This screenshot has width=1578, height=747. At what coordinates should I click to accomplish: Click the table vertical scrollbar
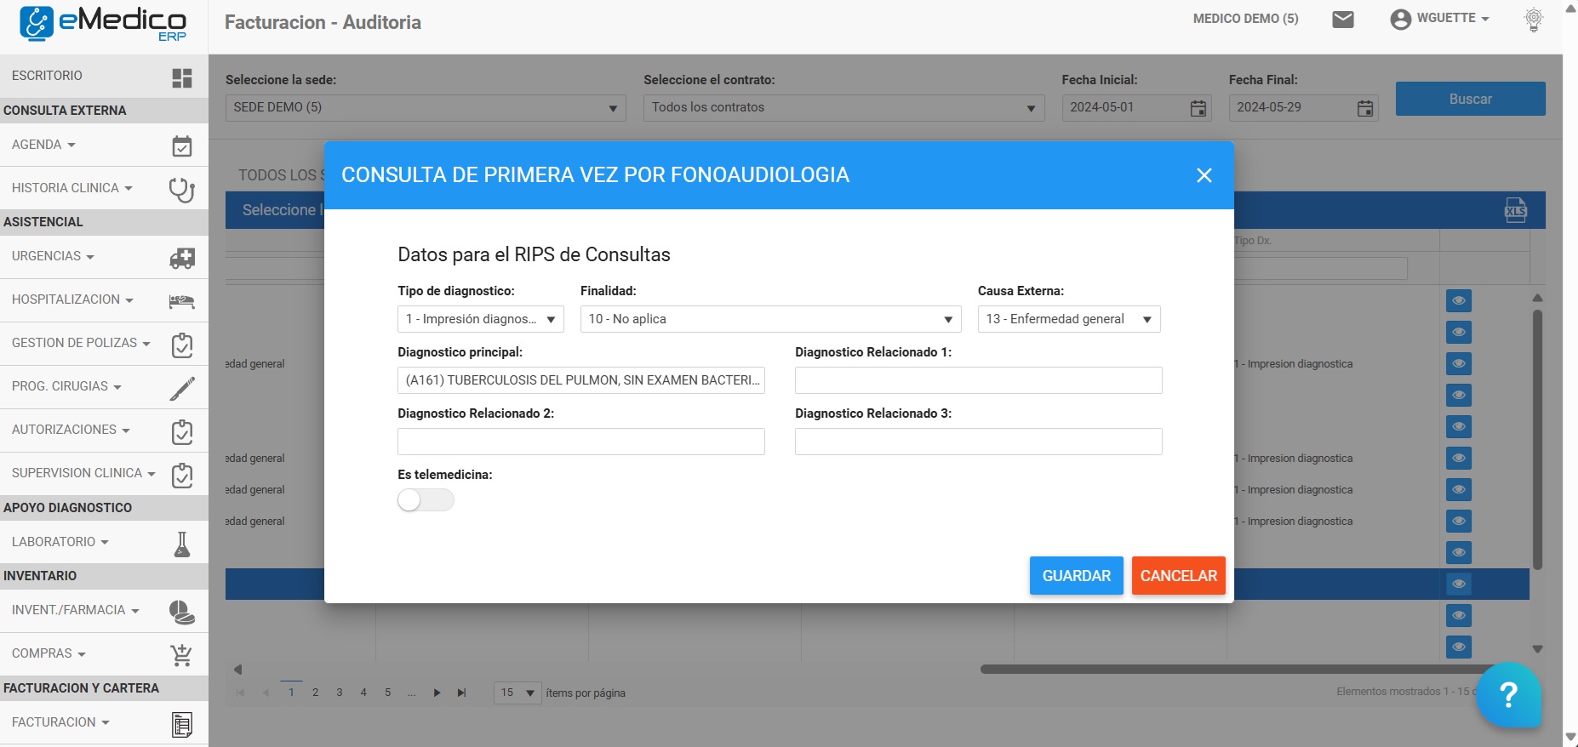pyautogui.click(x=1537, y=439)
